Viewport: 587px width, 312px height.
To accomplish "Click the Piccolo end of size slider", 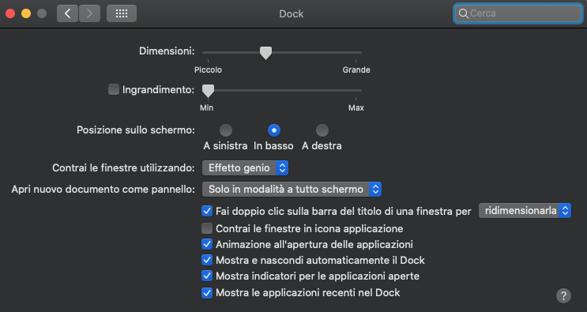I will coord(208,70).
